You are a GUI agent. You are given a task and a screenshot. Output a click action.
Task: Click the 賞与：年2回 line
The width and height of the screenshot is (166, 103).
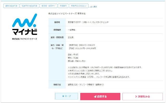click(x=73, y=58)
